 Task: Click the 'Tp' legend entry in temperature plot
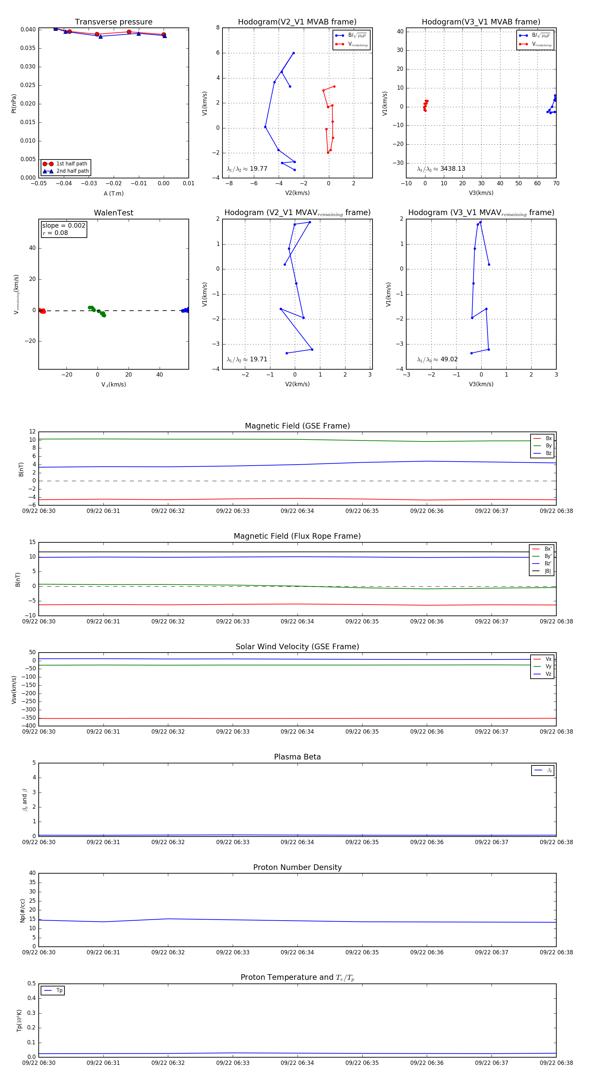pyautogui.click(x=53, y=991)
